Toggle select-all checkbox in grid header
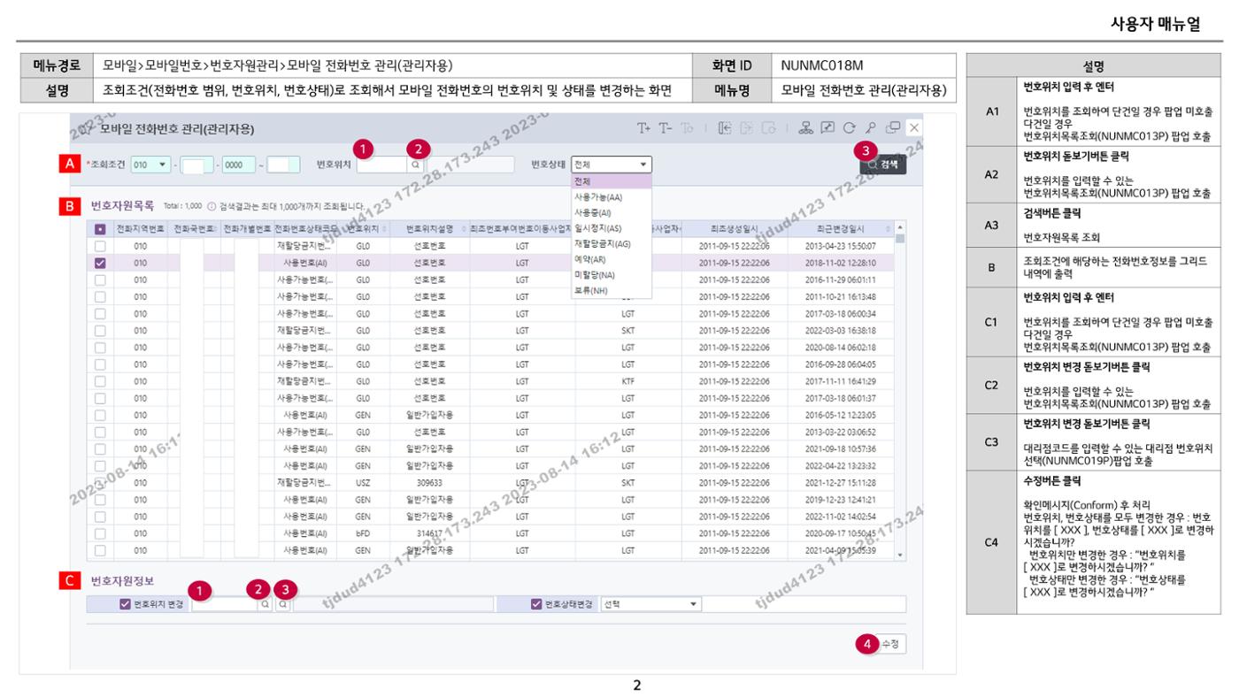This screenshot has height=697, width=1239. [100, 229]
